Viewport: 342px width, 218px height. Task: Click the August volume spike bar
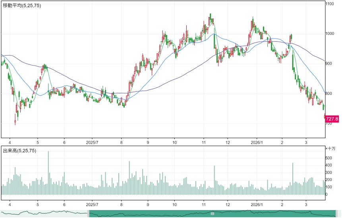coord(129,178)
